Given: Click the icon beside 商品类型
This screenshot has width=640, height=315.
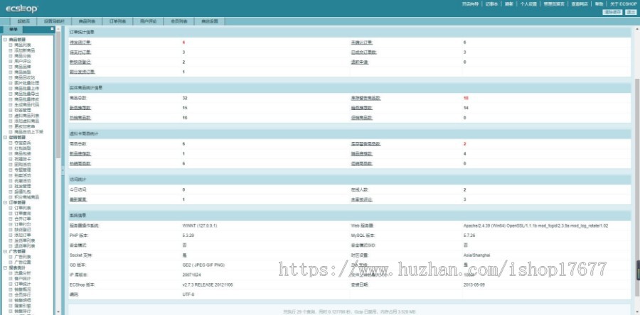Looking at the screenshot, I should pyautogui.click(x=11, y=72).
